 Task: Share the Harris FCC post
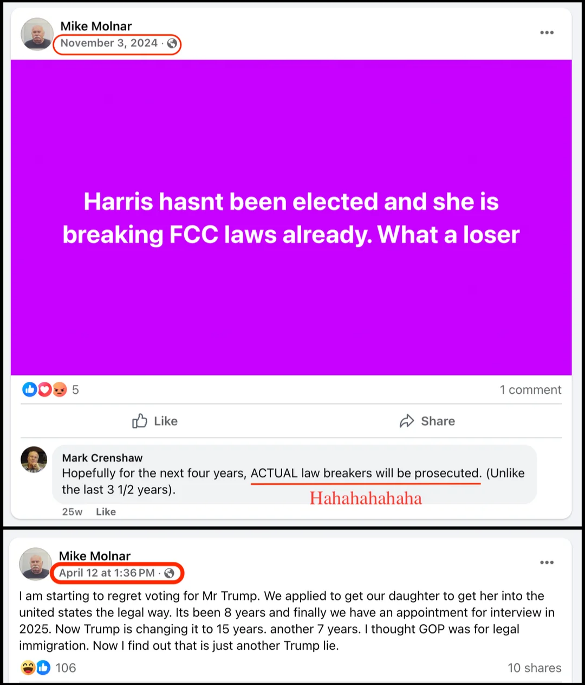427,421
